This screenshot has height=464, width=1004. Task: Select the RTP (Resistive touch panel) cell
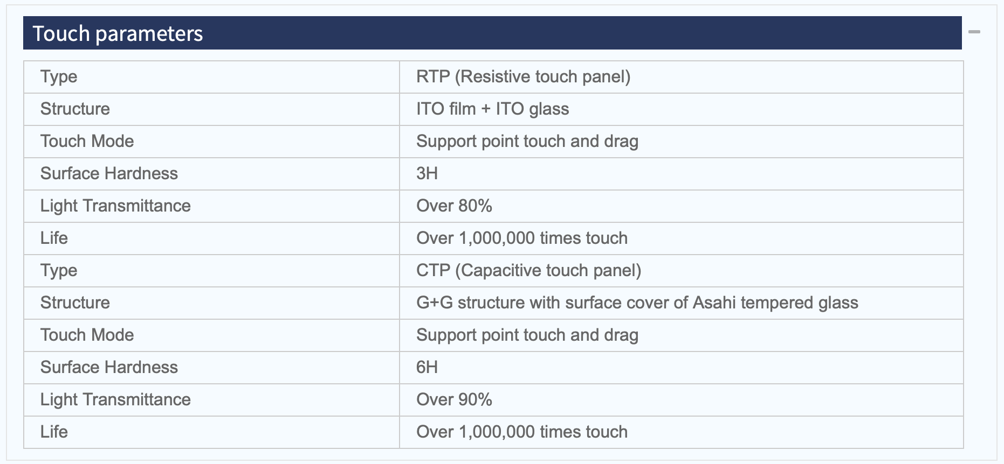681,77
